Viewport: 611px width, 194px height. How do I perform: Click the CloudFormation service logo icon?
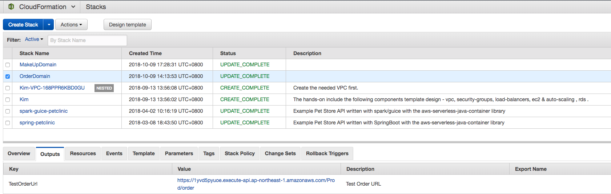pos(11,7)
